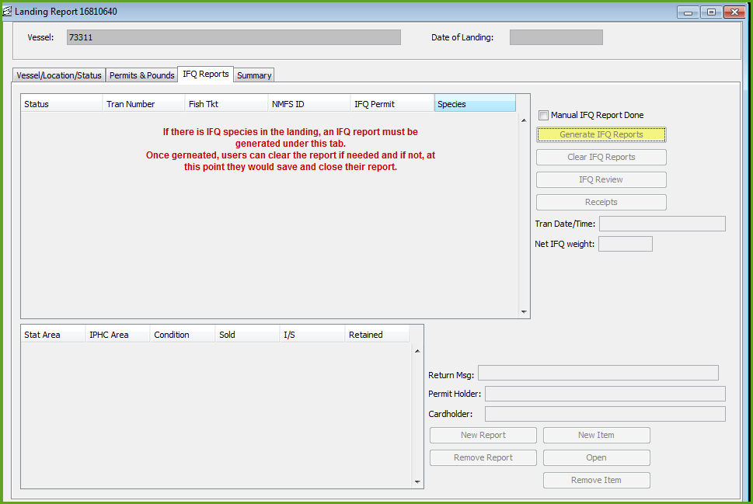The width and height of the screenshot is (753, 504).
Task: Maximize the Landing Report window
Action: pyautogui.click(x=711, y=12)
